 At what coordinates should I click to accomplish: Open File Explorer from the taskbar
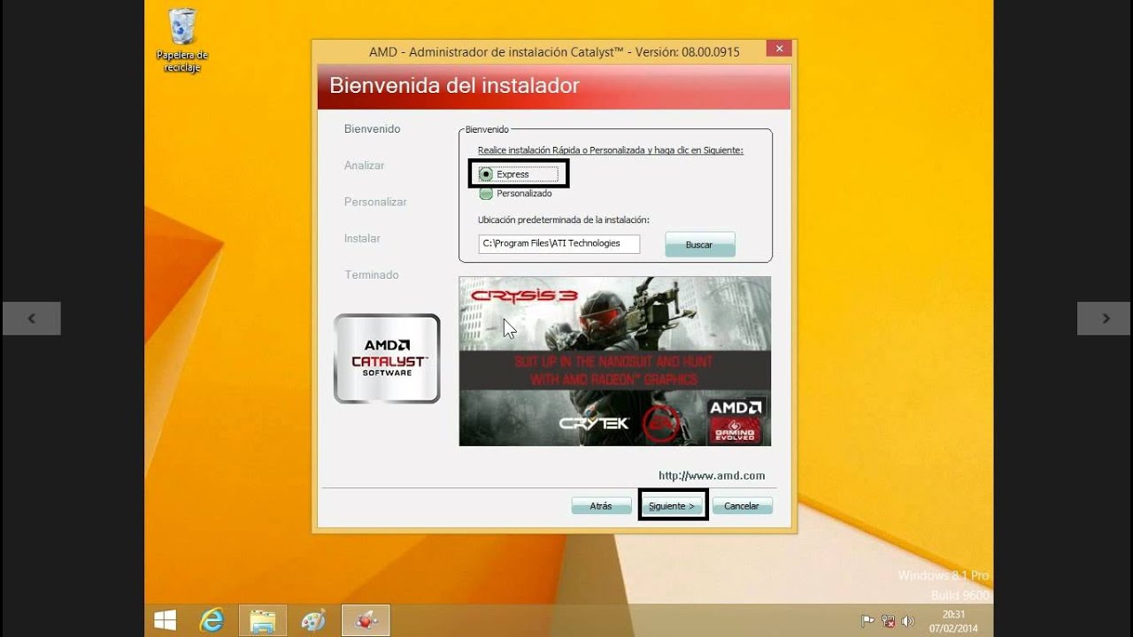[262, 621]
